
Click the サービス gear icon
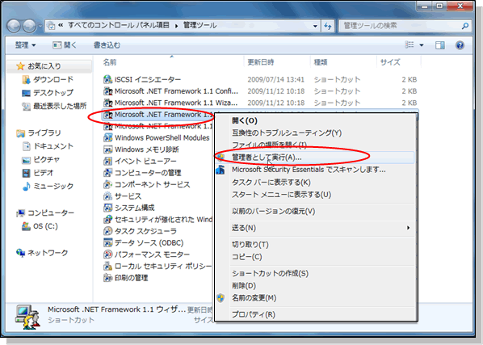click(107, 196)
